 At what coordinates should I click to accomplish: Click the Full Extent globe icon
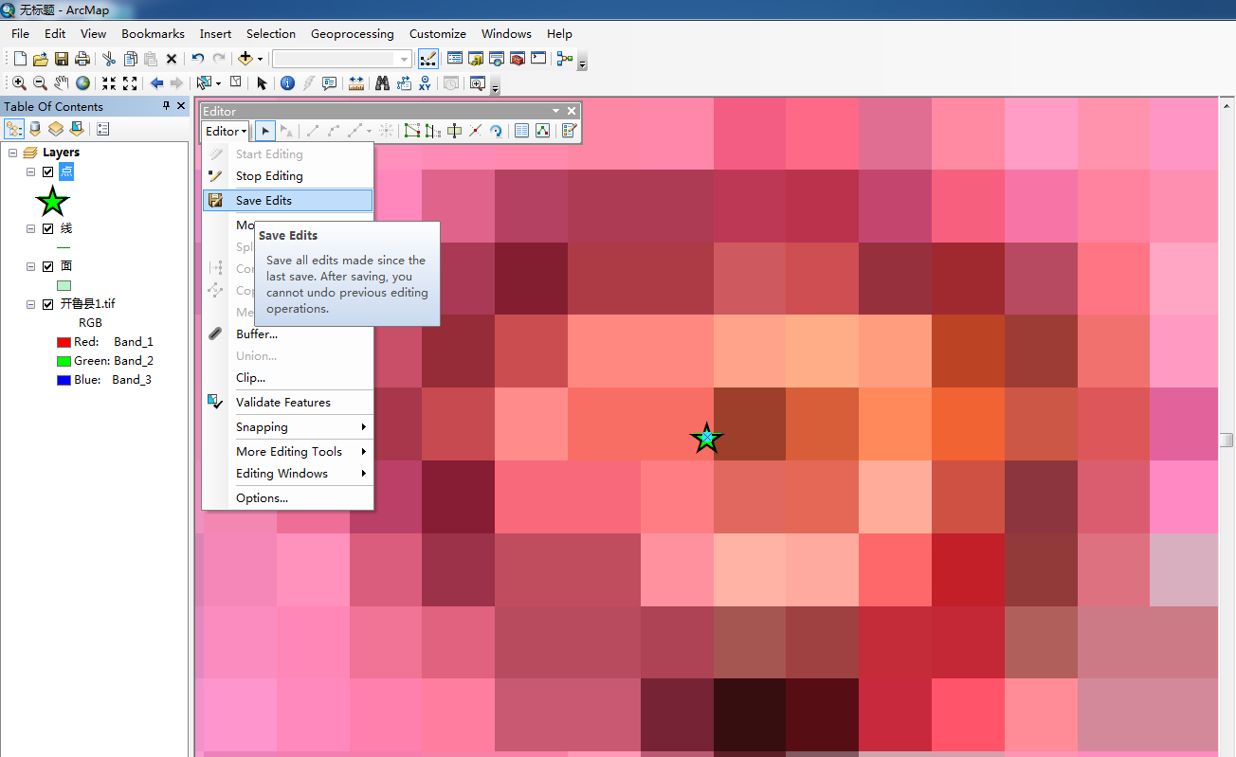click(x=83, y=83)
